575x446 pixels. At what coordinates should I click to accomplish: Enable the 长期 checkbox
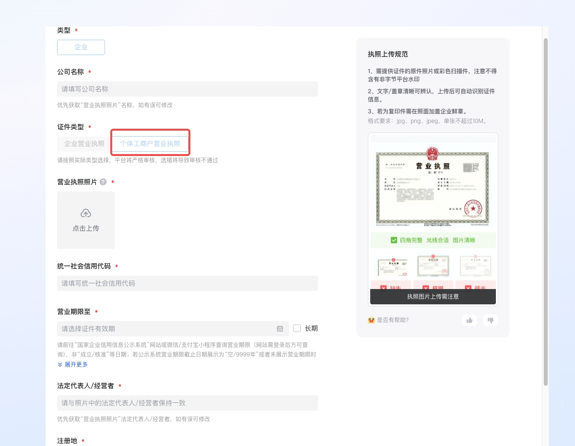click(297, 328)
